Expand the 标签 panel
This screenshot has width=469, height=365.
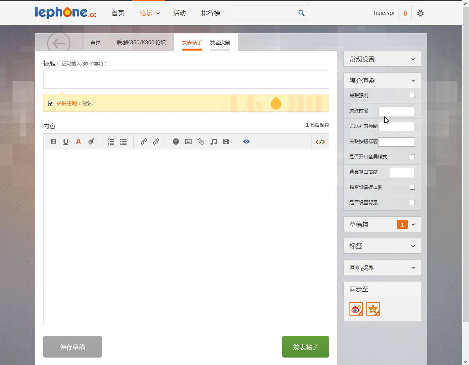(x=382, y=246)
